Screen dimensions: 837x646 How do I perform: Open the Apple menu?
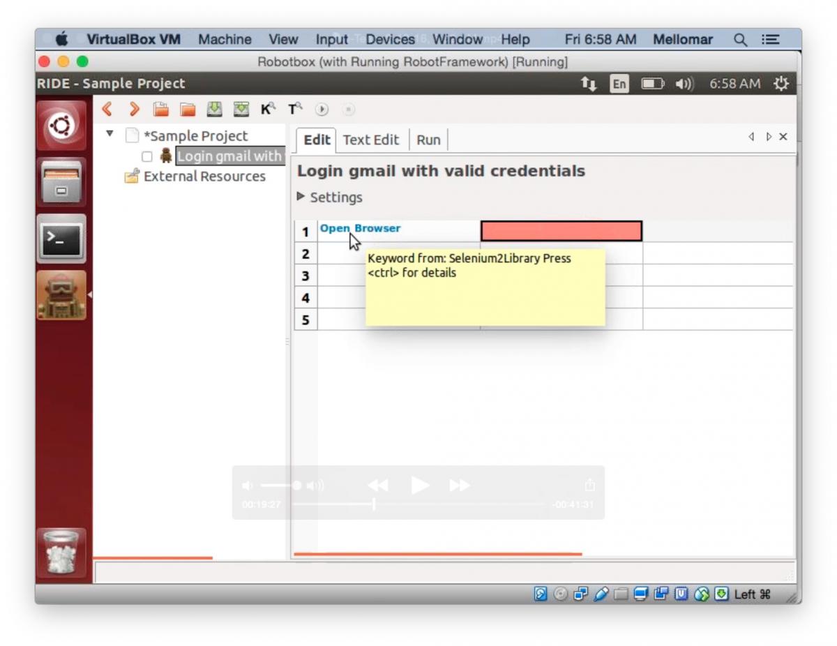(x=62, y=40)
